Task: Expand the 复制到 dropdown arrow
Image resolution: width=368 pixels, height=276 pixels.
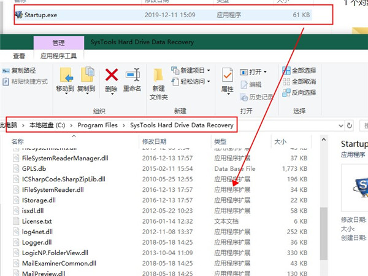Action: 87,93
